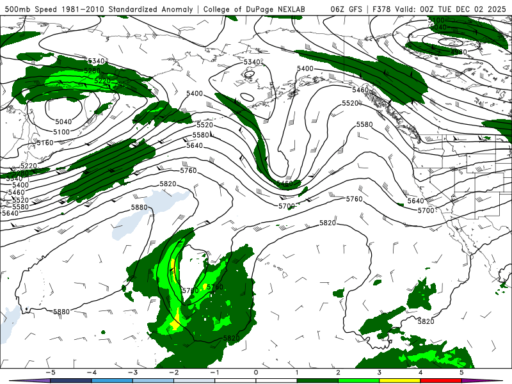This screenshot has width=512, height=384.
Task: Click the colorbar tick label '-5'
Action: [x=51, y=372]
